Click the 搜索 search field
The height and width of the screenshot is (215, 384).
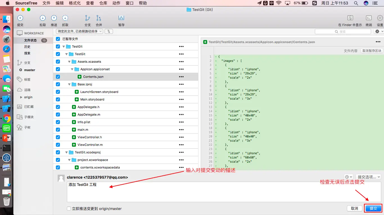click(343, 31)
